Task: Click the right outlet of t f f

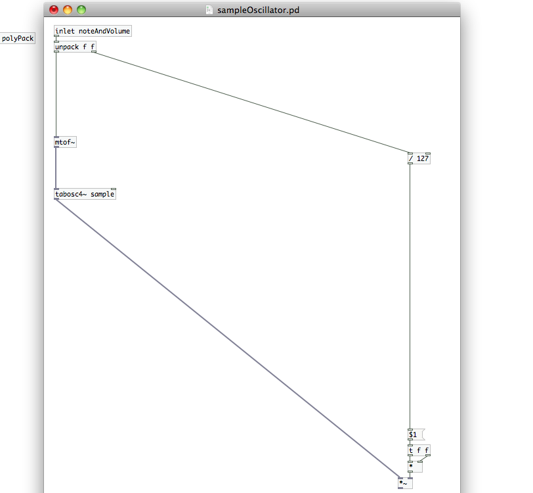Action: tap(428, 455)
